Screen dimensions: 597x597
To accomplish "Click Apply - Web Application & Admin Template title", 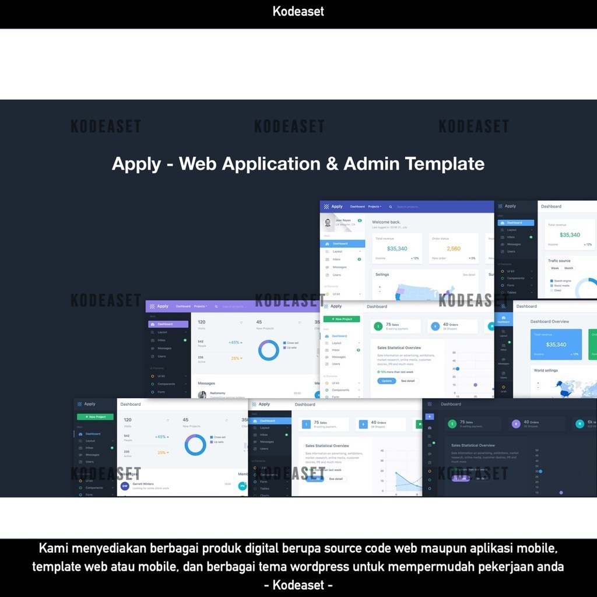I will pos(298,164).
